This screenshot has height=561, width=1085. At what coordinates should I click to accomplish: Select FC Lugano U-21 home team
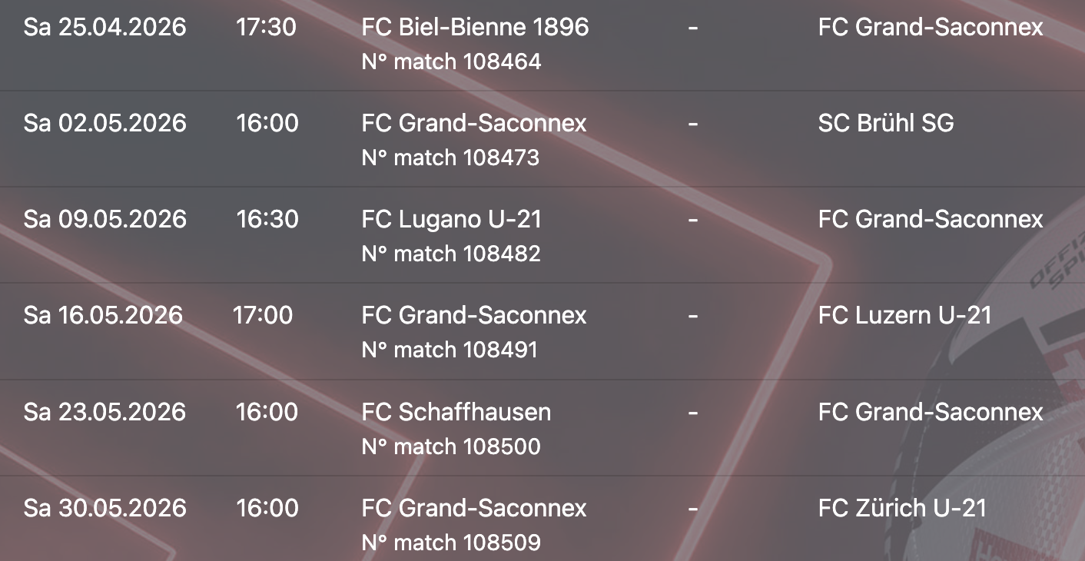451,220
